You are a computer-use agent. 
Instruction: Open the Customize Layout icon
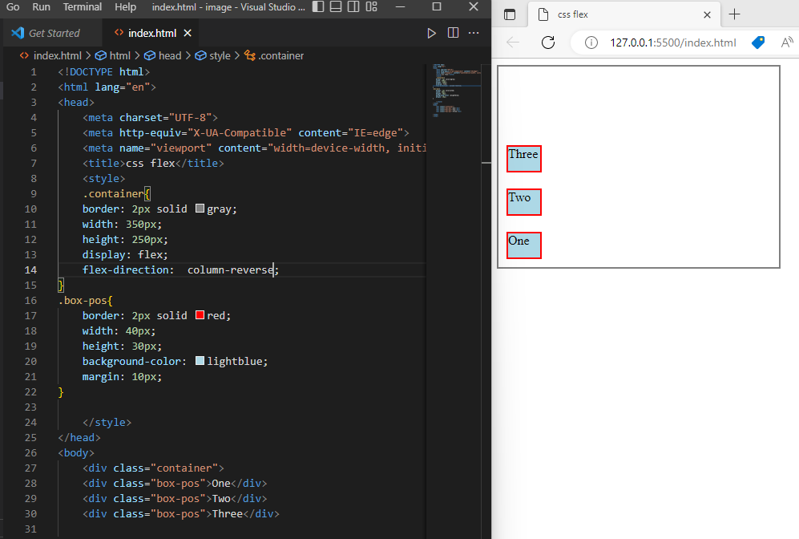click(372, 6)
